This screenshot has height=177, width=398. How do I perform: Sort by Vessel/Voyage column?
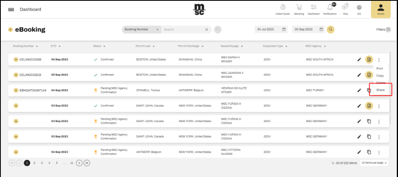232,46
